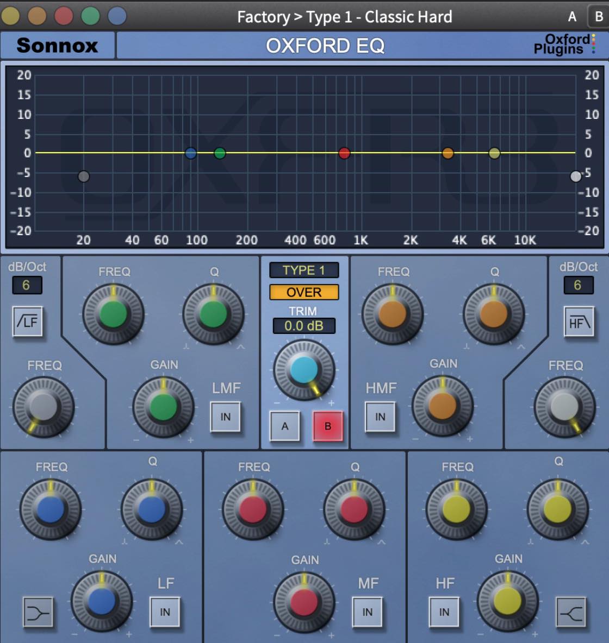Toggle the LMF band IN button
Image resolution: width=609 pixels, height=643 pixels.
[226, 417]
